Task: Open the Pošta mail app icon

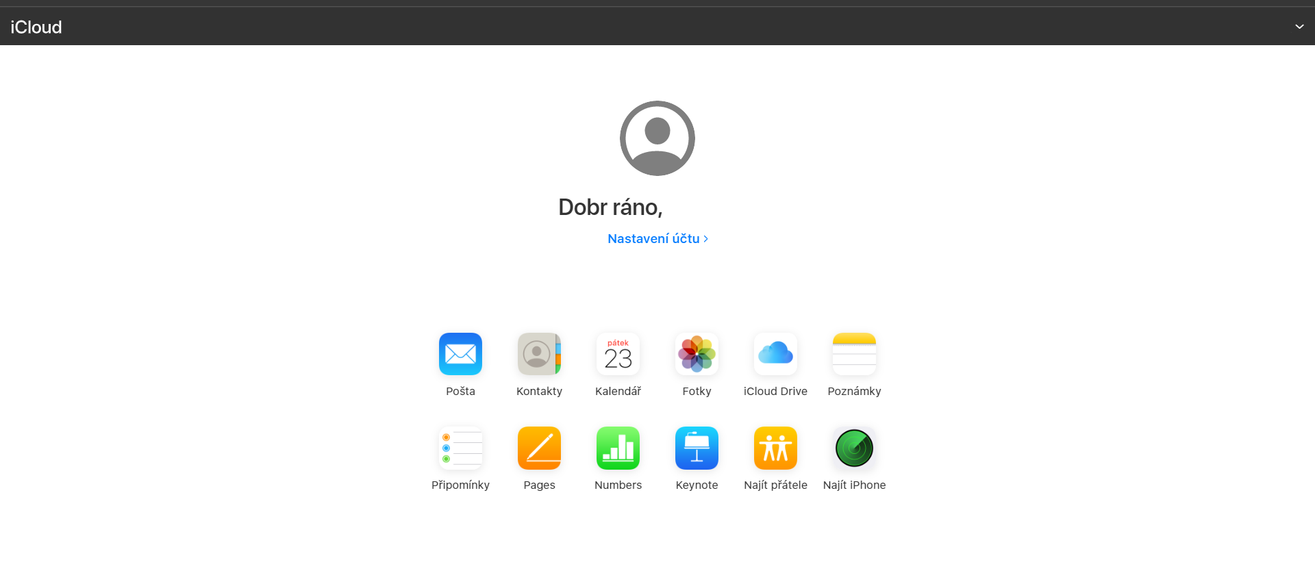Action: tap(460, 354)
